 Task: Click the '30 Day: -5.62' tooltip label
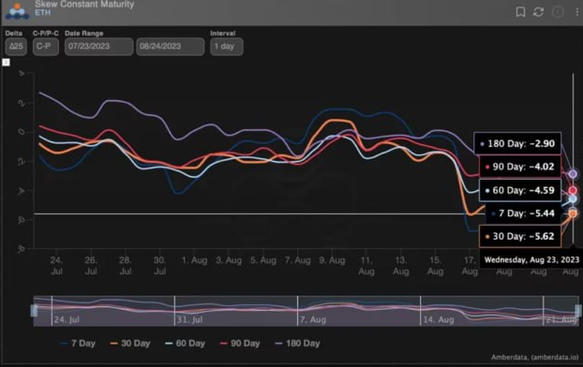coord(520,236)
